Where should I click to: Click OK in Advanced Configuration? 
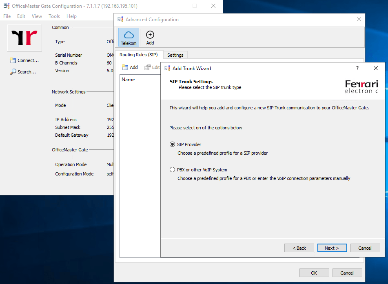[x=314, y=273]
